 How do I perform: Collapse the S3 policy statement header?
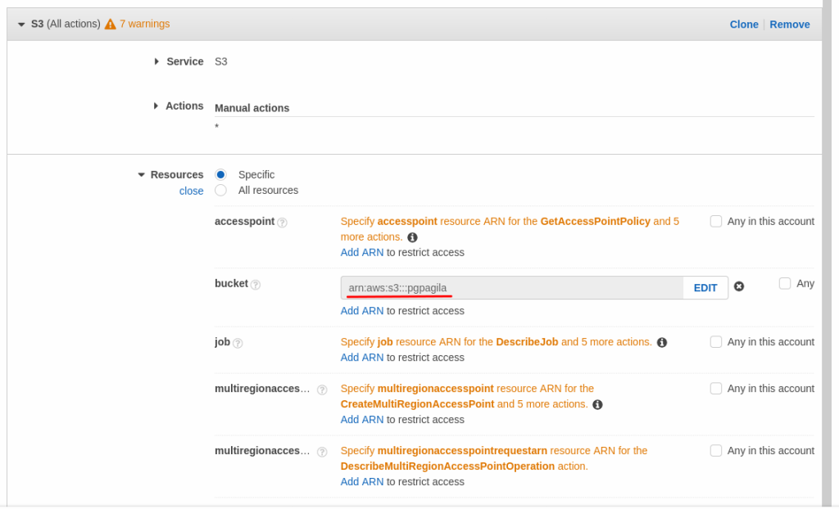(21, 25)
